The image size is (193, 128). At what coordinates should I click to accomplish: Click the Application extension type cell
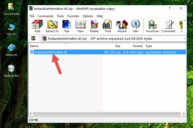[x=161, y=52]
